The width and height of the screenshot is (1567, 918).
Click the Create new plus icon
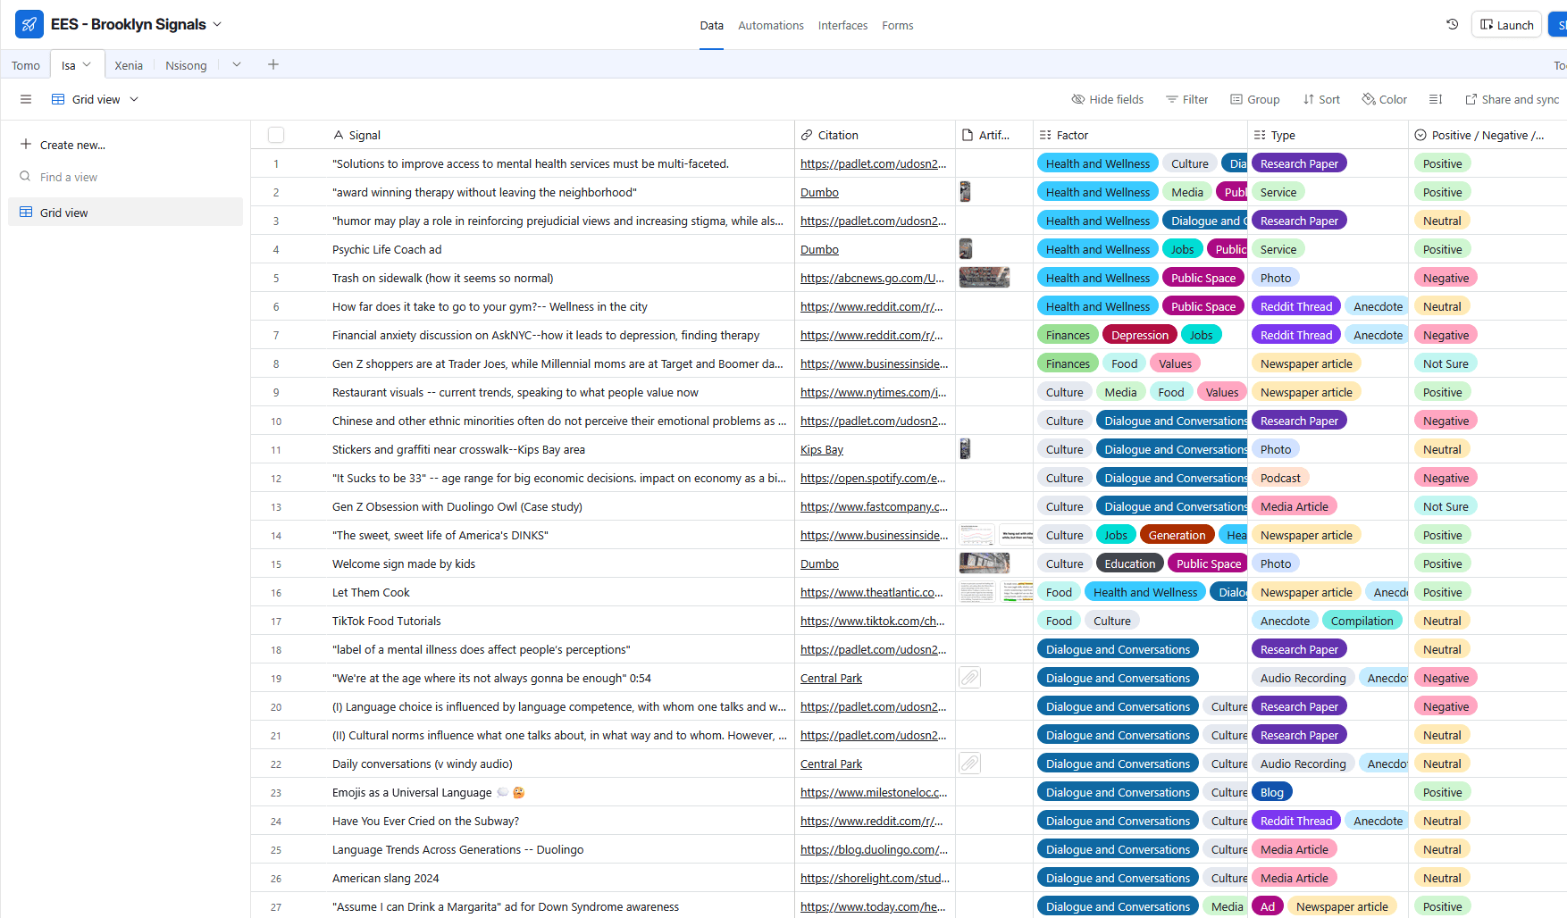(x=26, y=144)
